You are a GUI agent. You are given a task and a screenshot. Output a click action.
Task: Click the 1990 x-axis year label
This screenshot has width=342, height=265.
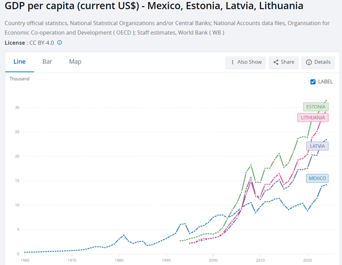pyautogui.click(x=166, y=261)
